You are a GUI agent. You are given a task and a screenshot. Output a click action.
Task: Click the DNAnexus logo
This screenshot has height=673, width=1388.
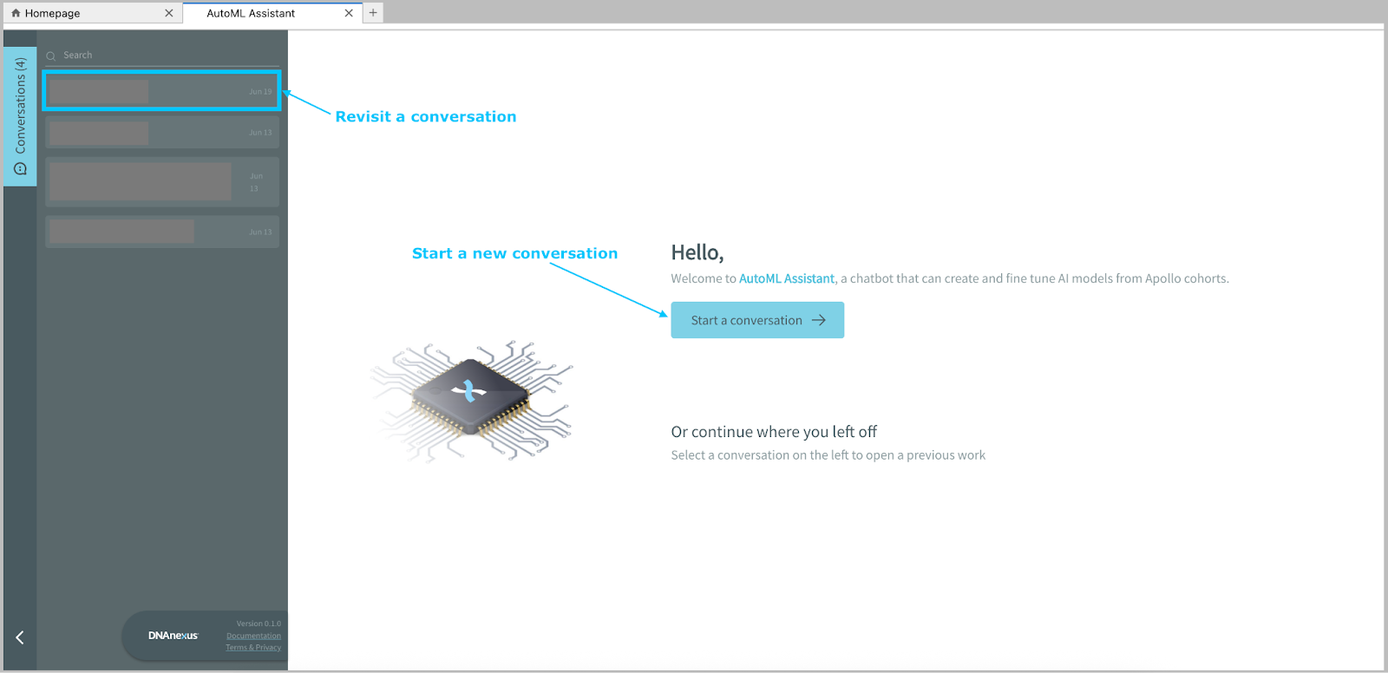tap(173, 636)
